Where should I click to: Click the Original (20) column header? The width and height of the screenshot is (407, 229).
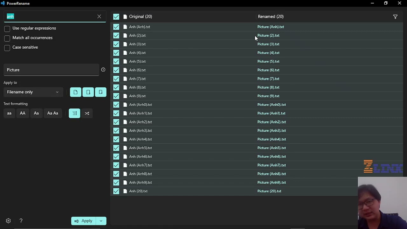point(141,17)
